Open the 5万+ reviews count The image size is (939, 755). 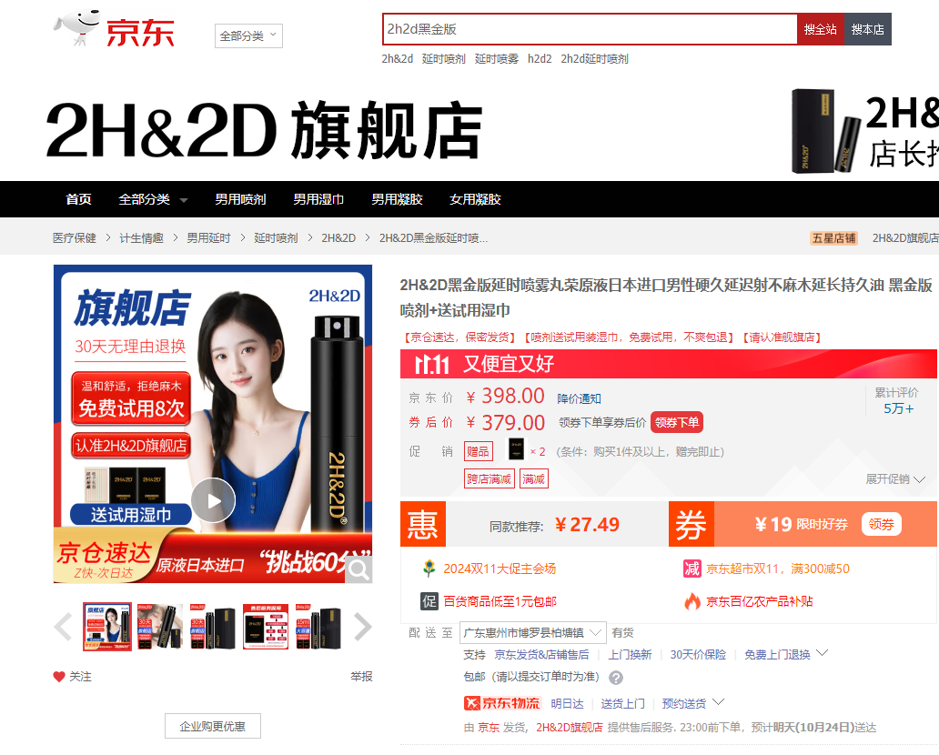point(899,409)
